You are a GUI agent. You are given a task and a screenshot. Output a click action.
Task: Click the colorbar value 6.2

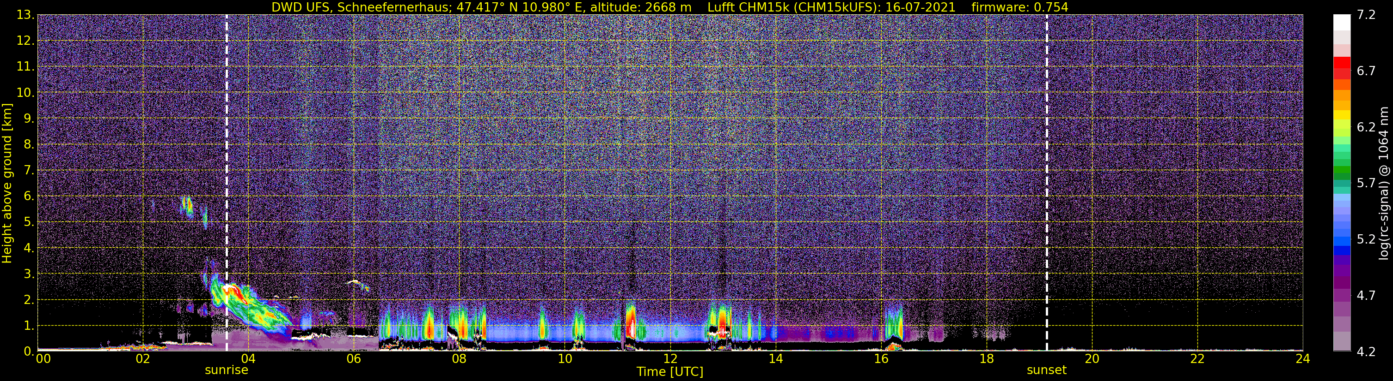coord(1366,127)
